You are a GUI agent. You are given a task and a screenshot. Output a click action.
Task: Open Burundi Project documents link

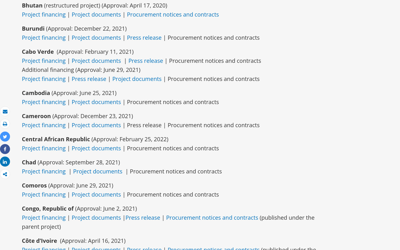pos(96,38)
